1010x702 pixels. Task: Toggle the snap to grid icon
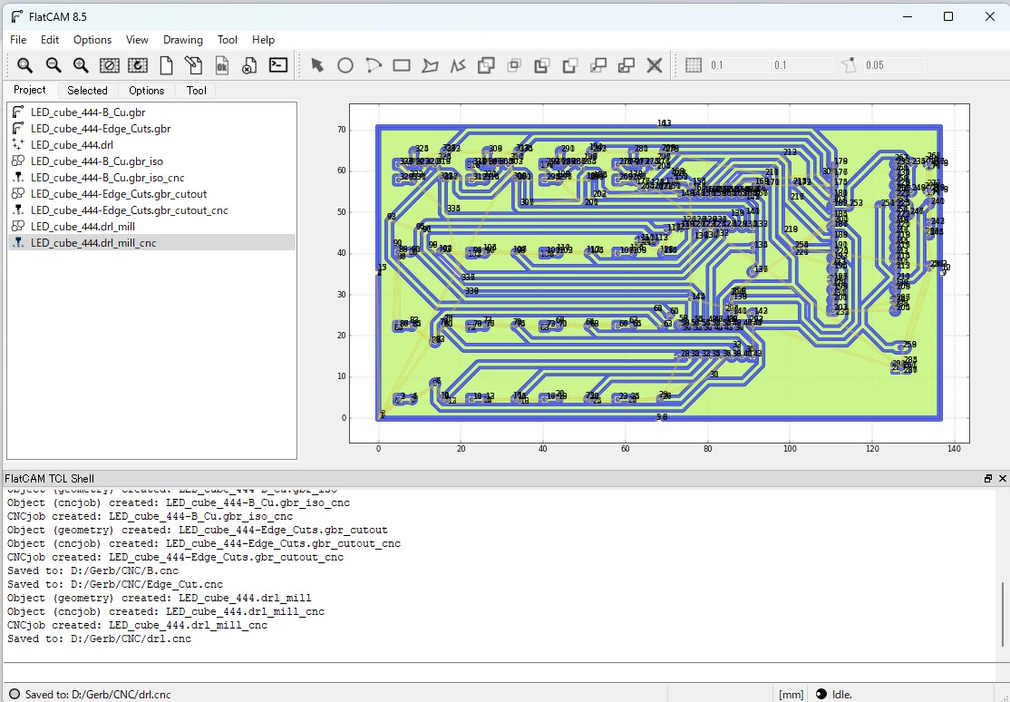694,65
